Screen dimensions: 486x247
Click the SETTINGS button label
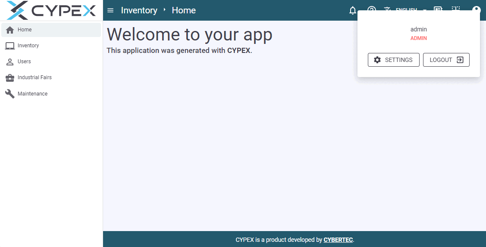pos(398,60)
